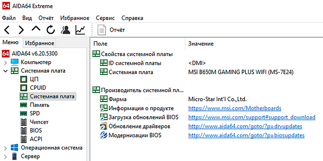Image resolution: width=323 pixels, height=161 pixels.
Task: Click the chip icon next to Чипсет
Action: tap(24, 122)
